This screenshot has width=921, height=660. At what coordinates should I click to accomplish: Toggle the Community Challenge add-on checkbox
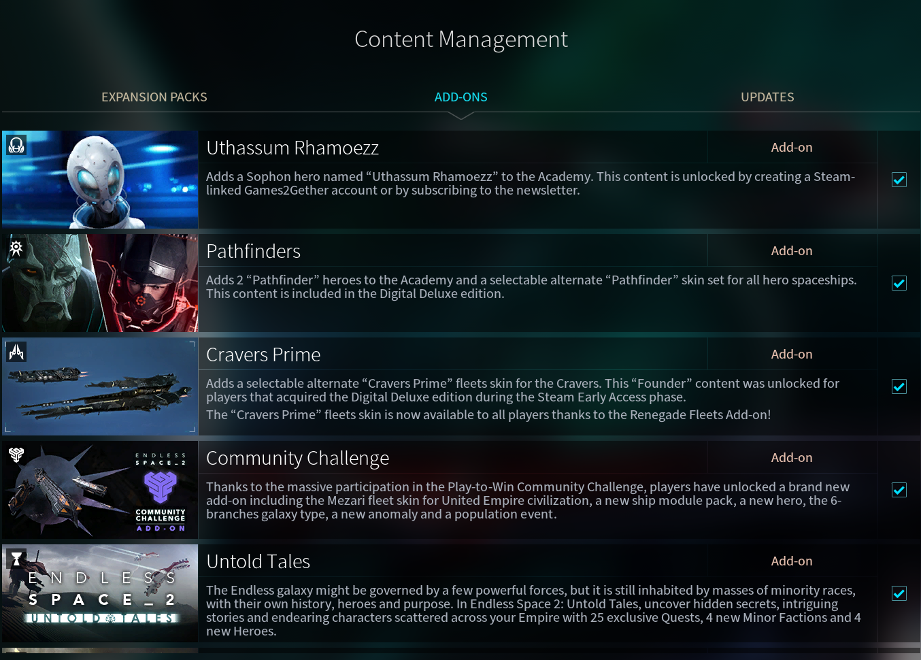click(899, 490)
